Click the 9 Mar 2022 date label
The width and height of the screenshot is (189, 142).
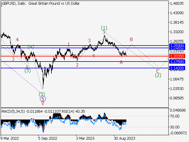10,138
